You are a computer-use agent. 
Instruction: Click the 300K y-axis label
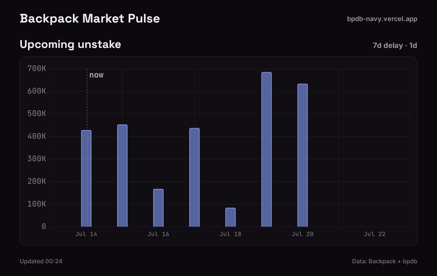37,159
